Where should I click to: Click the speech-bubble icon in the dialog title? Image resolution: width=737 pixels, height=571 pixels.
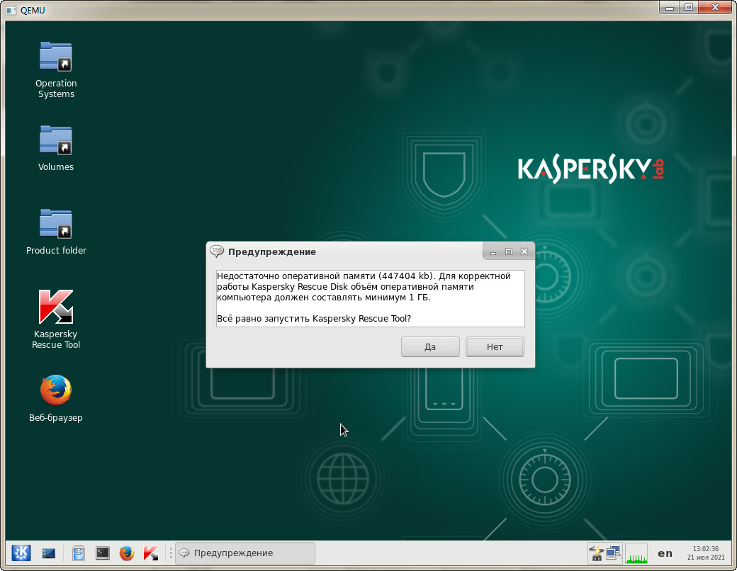(217, 251)
